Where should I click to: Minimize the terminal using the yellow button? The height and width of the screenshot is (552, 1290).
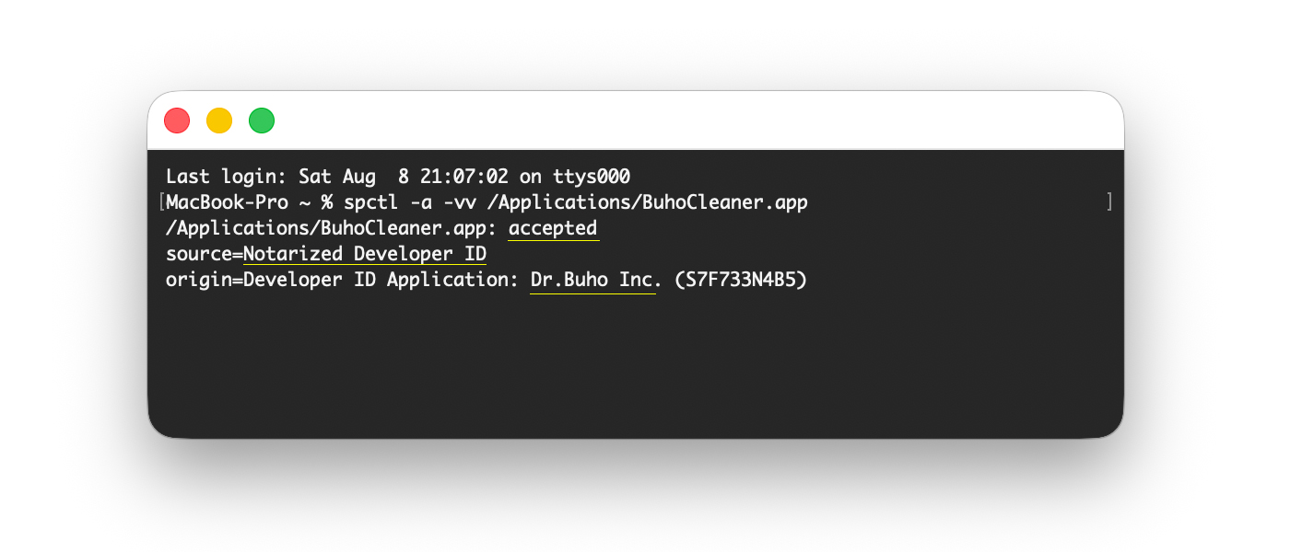[x=219, y=121]
